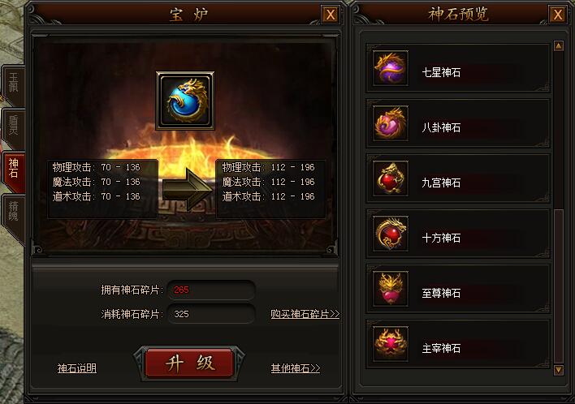Click the red 升级 upgrade button
The image size is (575, 404).
pyautogui.click(x=189, y=363)
